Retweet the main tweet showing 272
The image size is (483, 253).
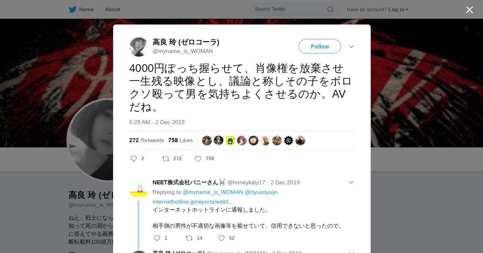point(166,159)
